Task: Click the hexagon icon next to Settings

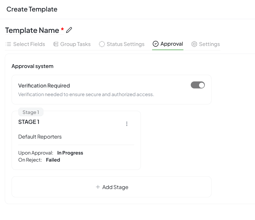Action: click(x=194, y=44)
